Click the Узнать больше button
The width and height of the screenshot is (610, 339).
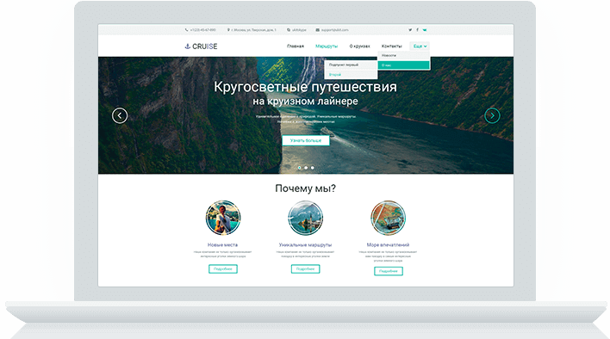tap(306, 140)
